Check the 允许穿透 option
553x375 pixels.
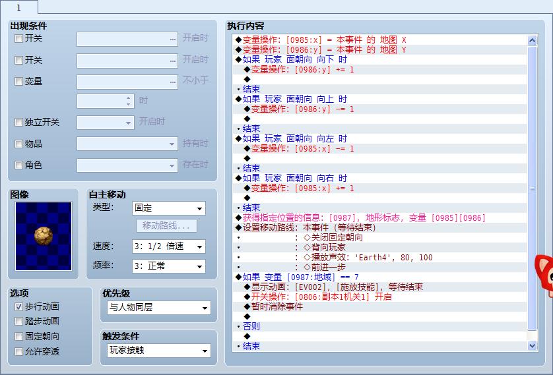tap(18, 351)
